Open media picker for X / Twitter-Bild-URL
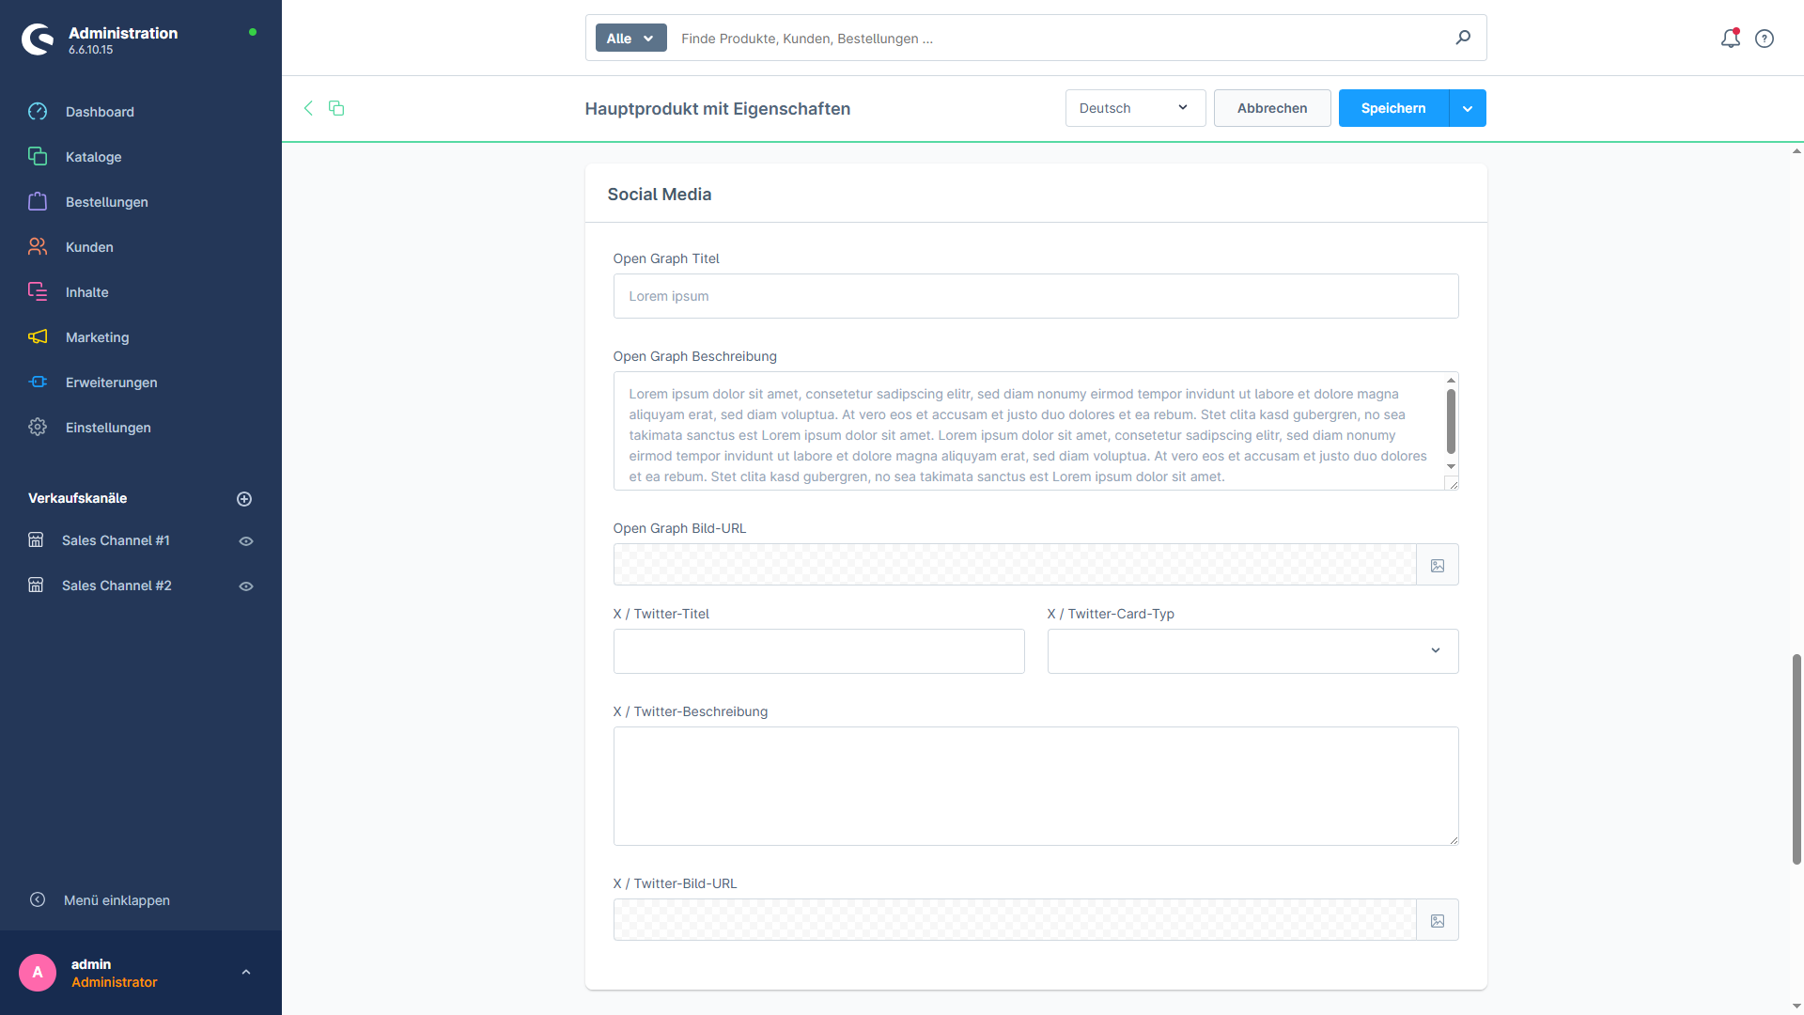Image resolution: width=1804 pixels, height=1015 pixels. pos(1437,920)
